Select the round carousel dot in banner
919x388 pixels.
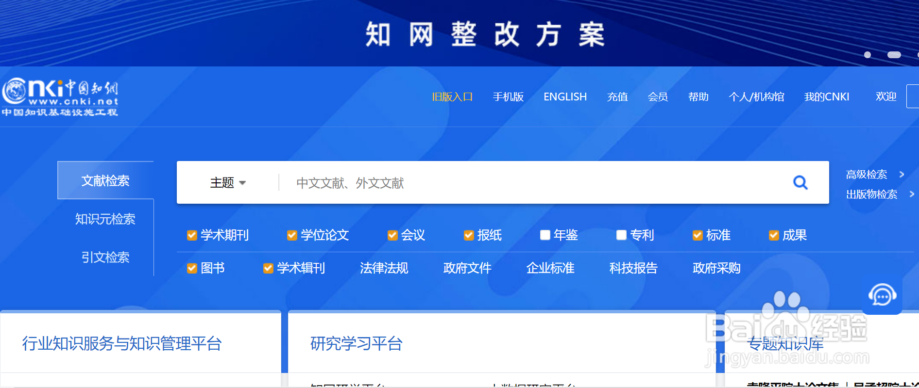click(x=868, y=55)
